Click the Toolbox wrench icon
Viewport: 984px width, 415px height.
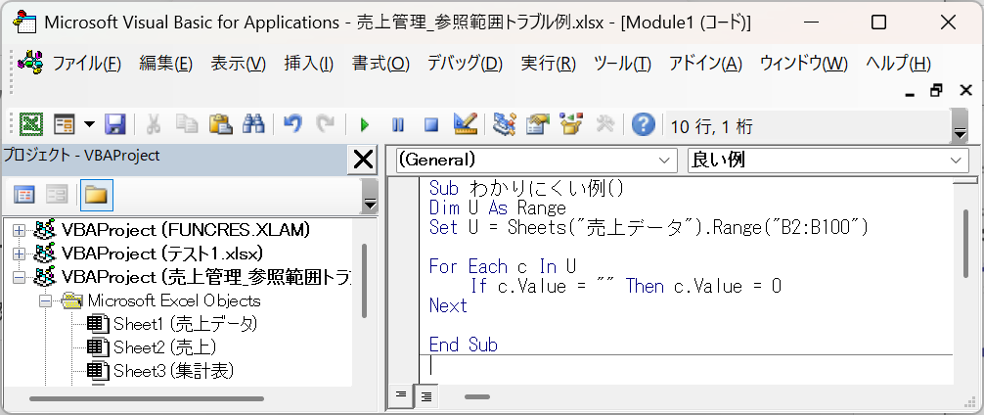[604, 124]
